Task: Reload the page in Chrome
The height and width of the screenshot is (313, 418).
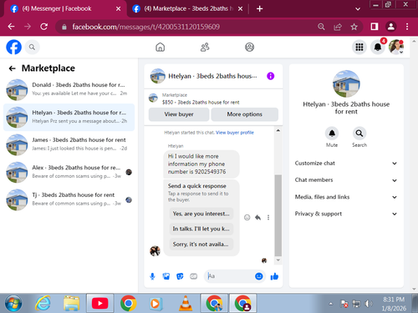Action: tap(44, 27)
